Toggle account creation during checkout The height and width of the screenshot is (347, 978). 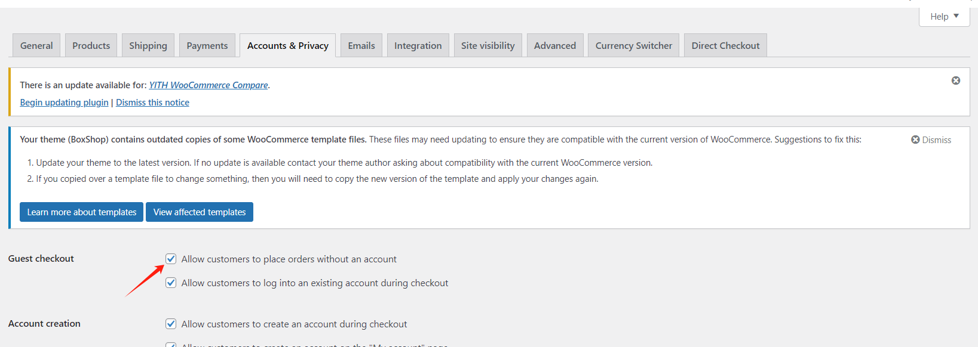point(171,323)
